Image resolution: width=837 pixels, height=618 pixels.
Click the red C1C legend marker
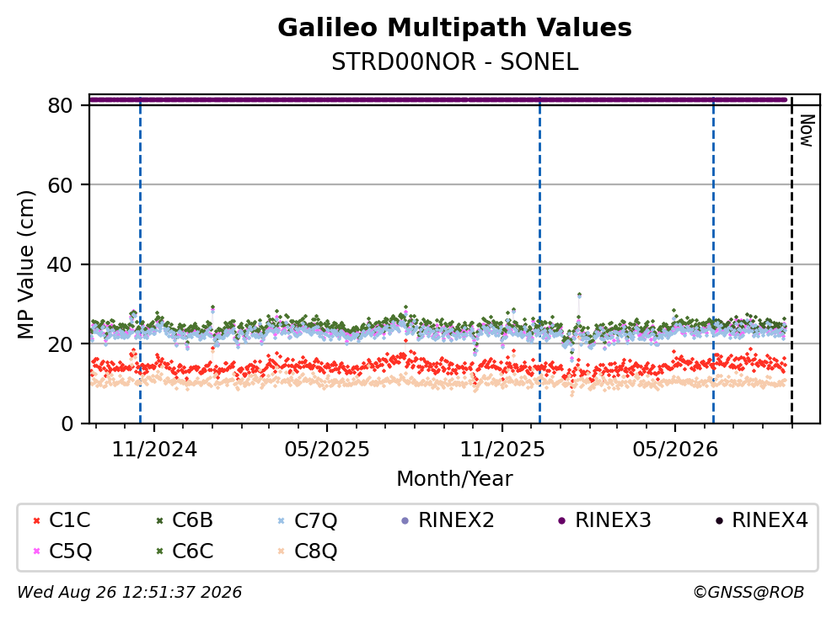(36, 520)
